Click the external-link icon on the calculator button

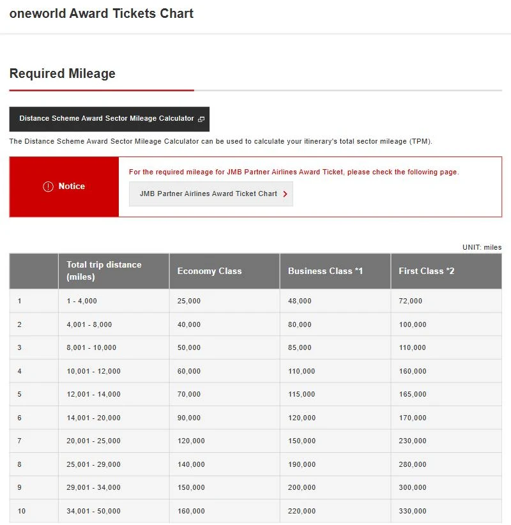[201, 119]
